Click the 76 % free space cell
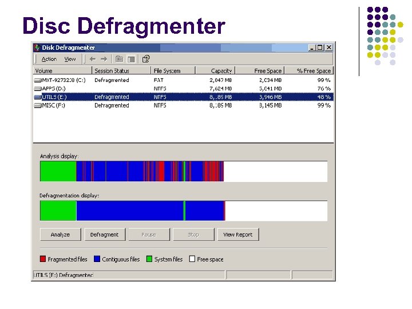412x309 pixels. point(324,89)
